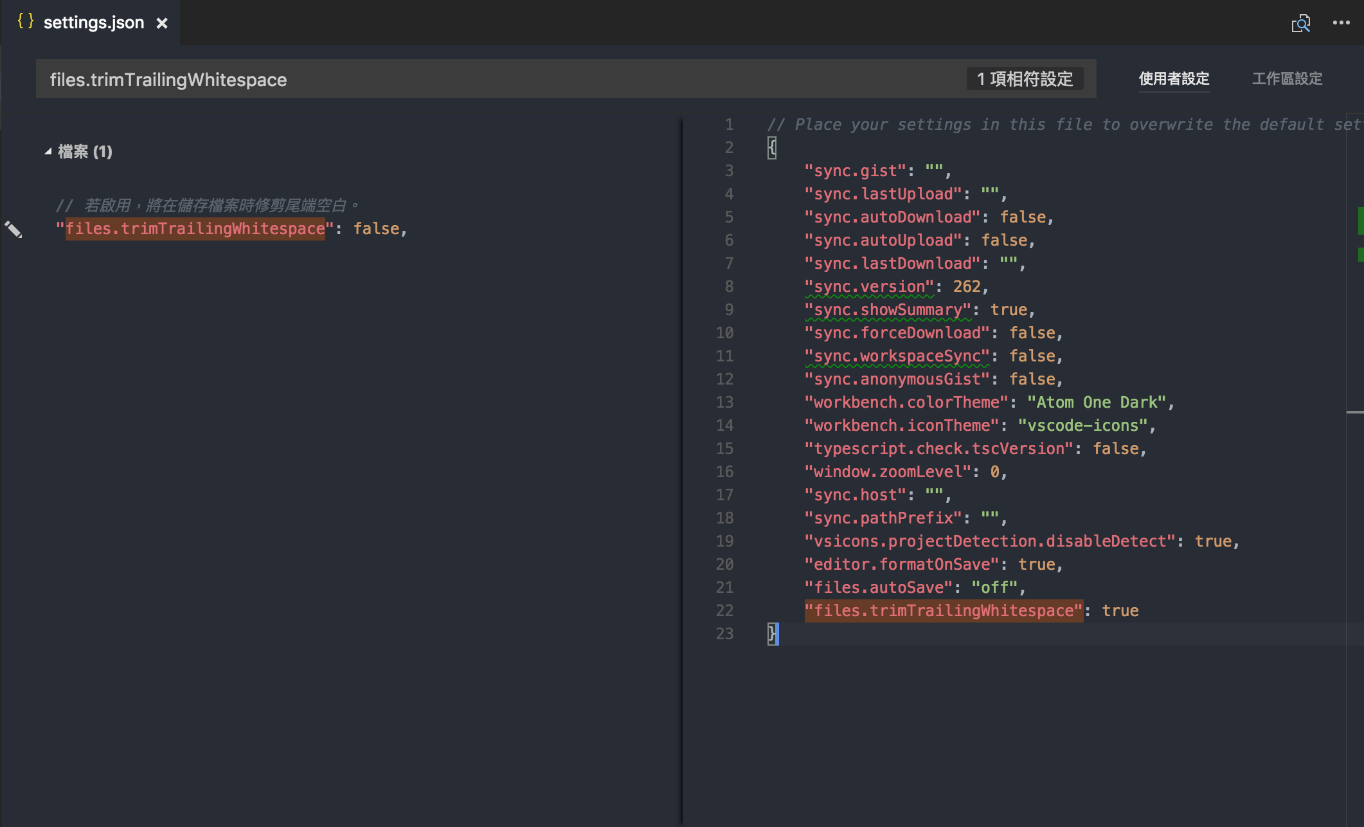Click the "Atom One Dark" value

[1097, 402]
